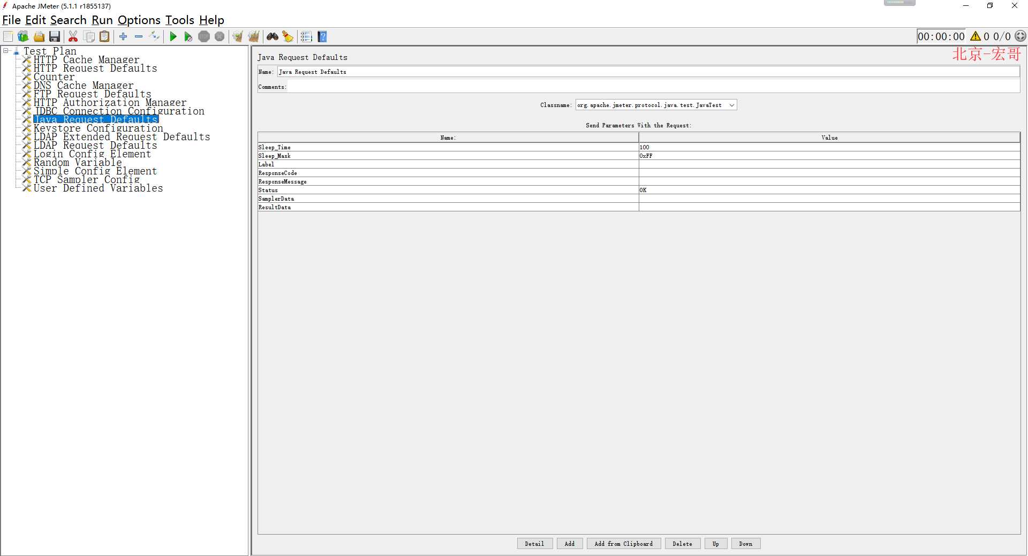Click the Detail button

tap(534, 544)
